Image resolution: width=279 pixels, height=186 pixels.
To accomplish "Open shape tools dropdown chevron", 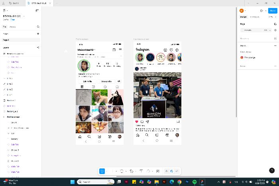I will pyautogui.click(x=126, y=171).
